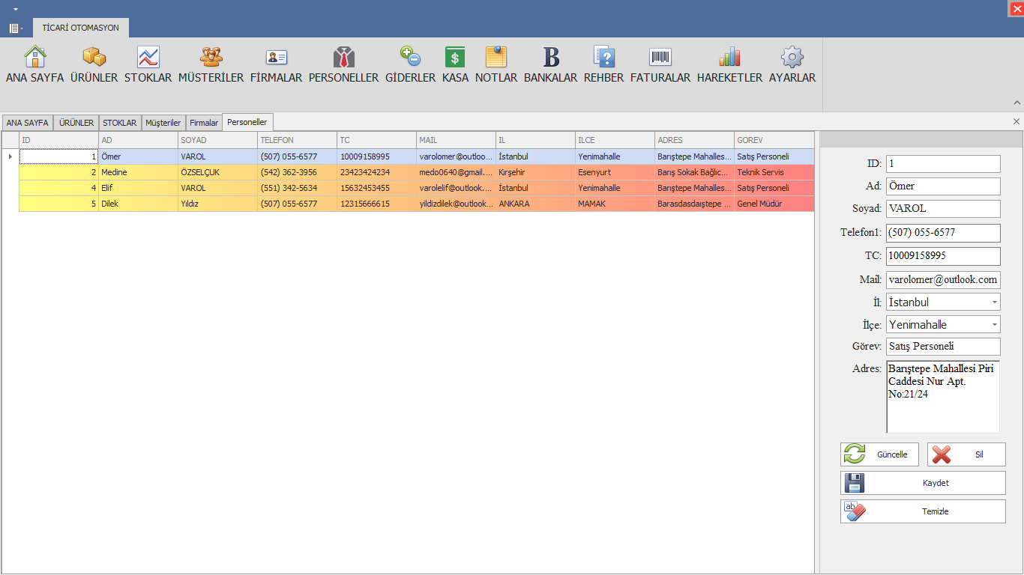1024x575 pixels.
Task: Click the Güncelle update button
Action: click(879, 454)
